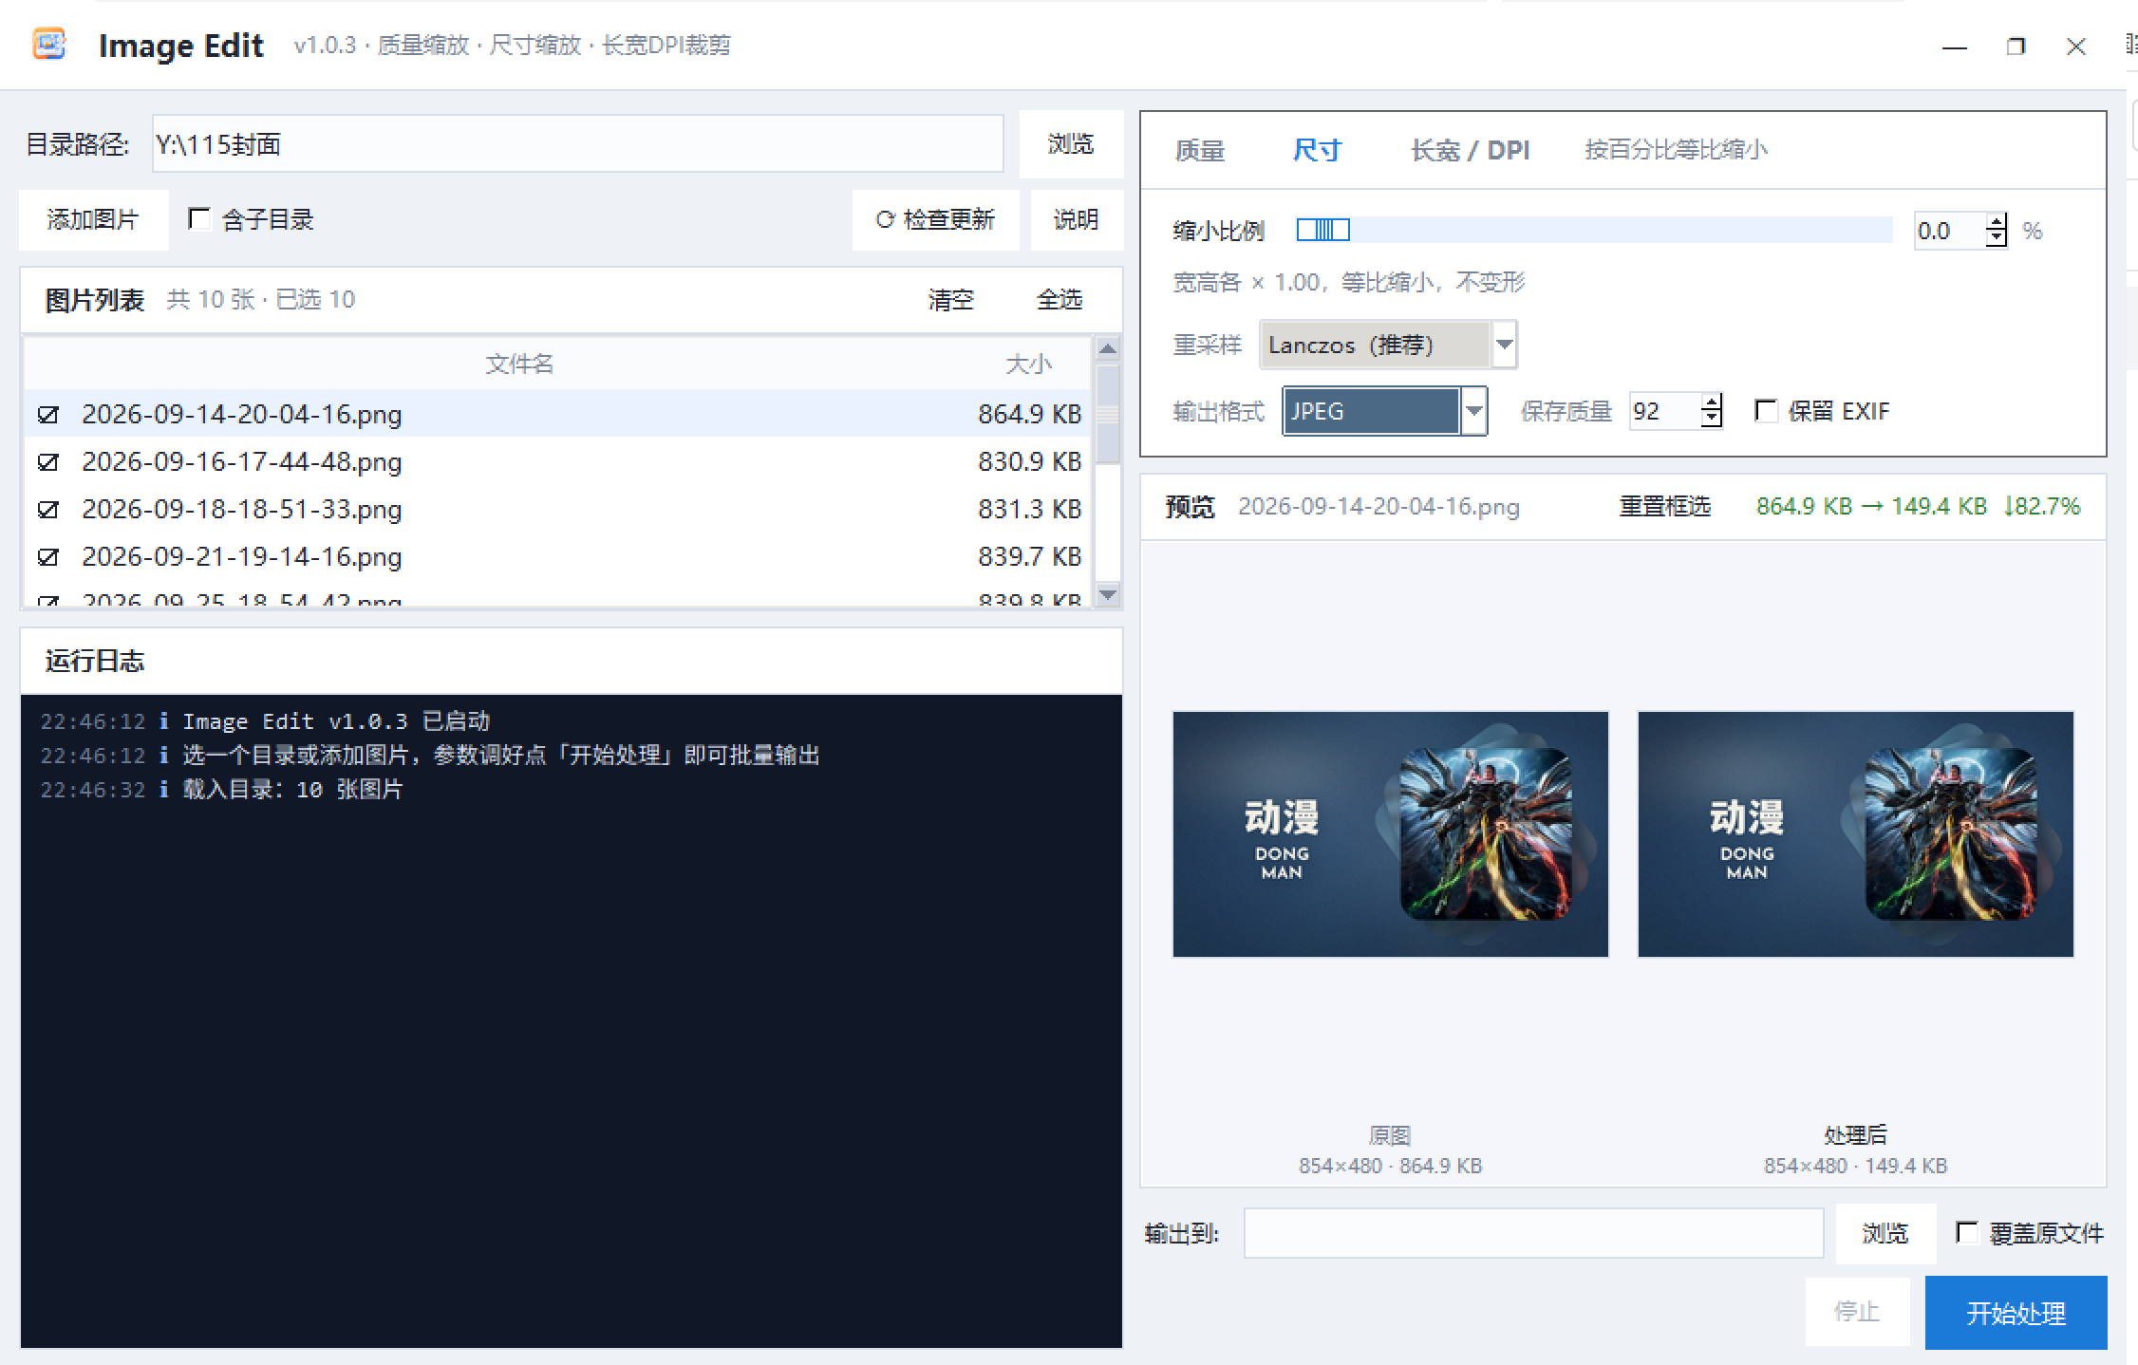Minimize the Image Edit window
The width and height of the screenshot is (2138, 1365).
click(1954, 47)
